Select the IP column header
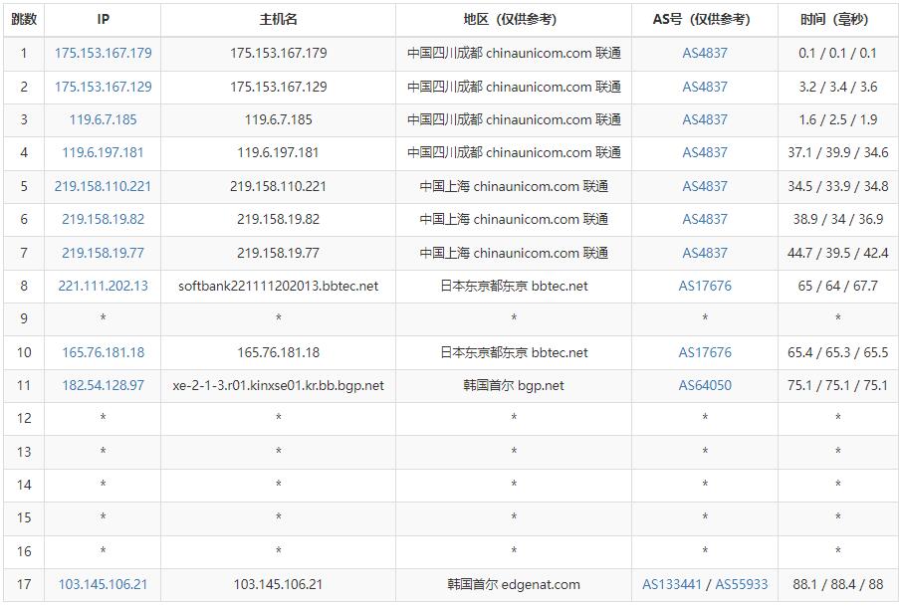This screenshot has height=608, width=899. coord(103,20)
